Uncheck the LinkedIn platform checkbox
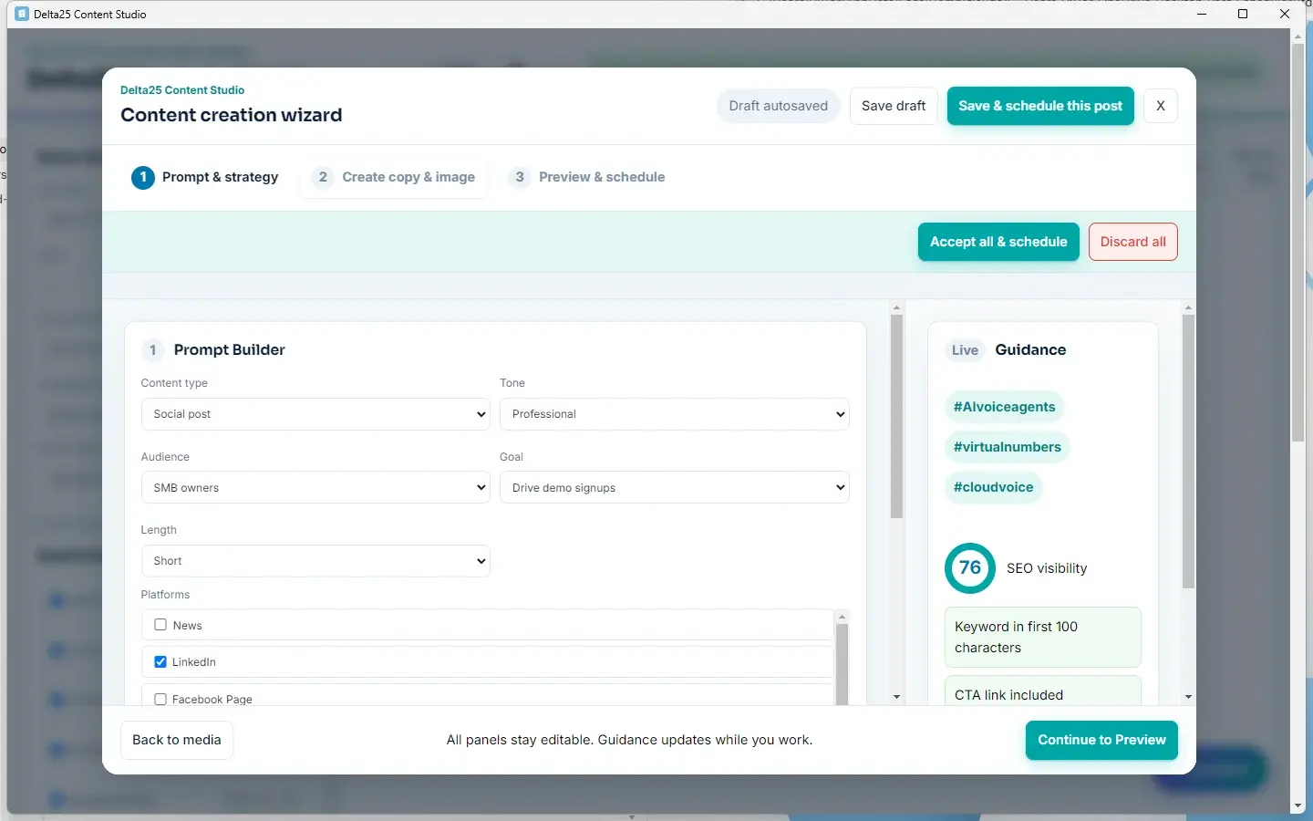 (160, 661)
